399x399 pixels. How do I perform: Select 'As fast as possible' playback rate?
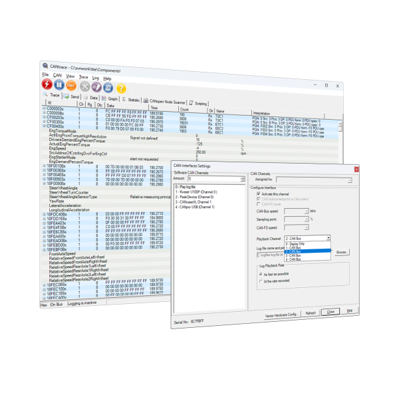pos(261,273)
